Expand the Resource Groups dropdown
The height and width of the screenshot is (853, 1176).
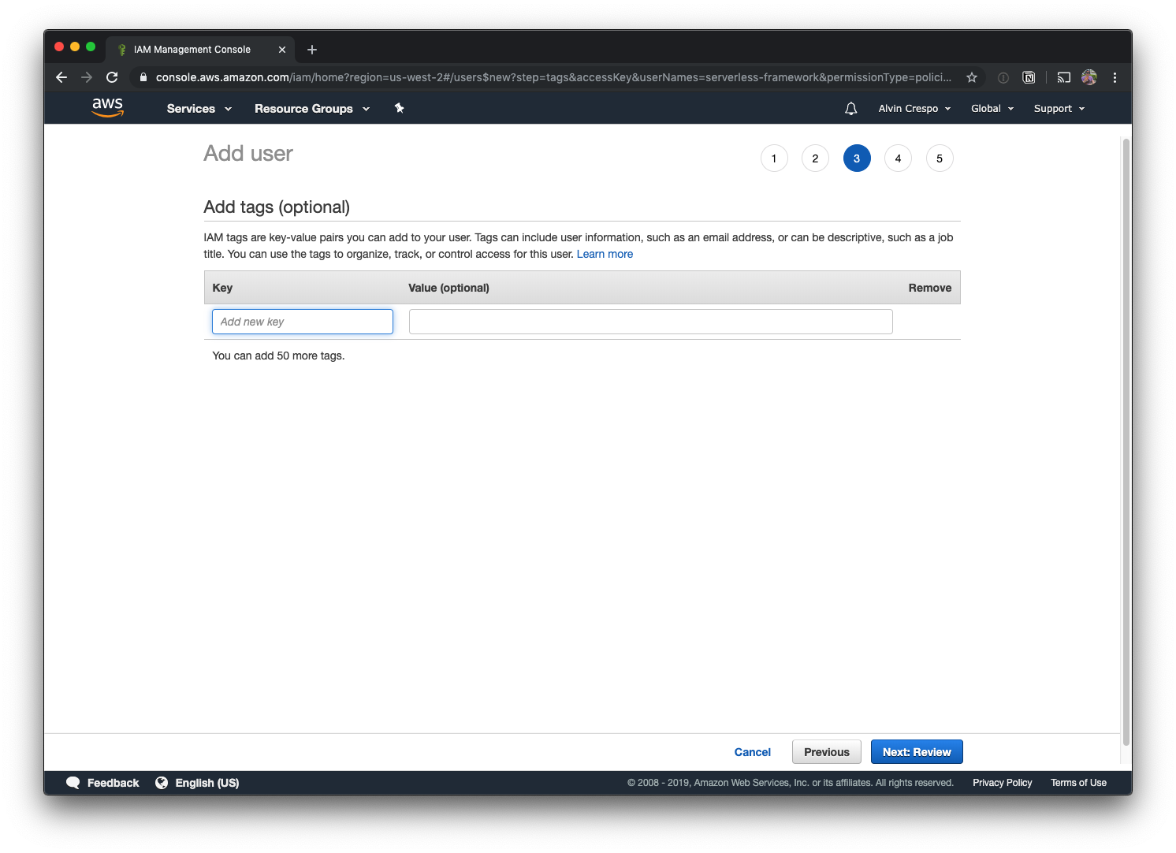coord(311,109)
